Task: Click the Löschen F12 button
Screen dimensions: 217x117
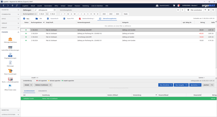Action: pyautogui.click(x=208, y=85)
